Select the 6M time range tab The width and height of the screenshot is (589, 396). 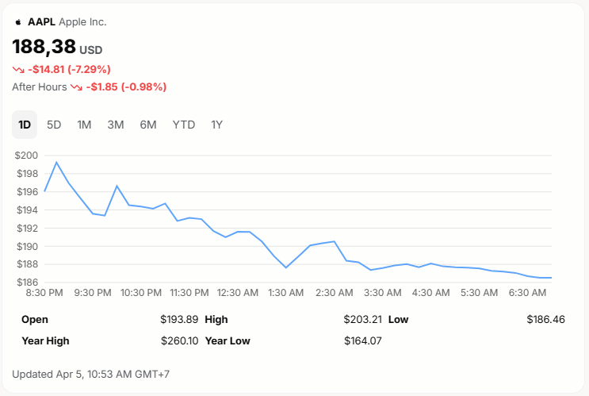[148, 125]
